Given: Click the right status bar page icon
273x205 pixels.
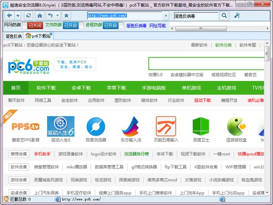Looking at the screenshot, I should click(x=222, y=199).
